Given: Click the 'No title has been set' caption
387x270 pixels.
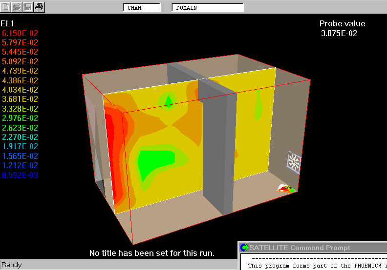Looking at the screenshot, I should [152, 253].
